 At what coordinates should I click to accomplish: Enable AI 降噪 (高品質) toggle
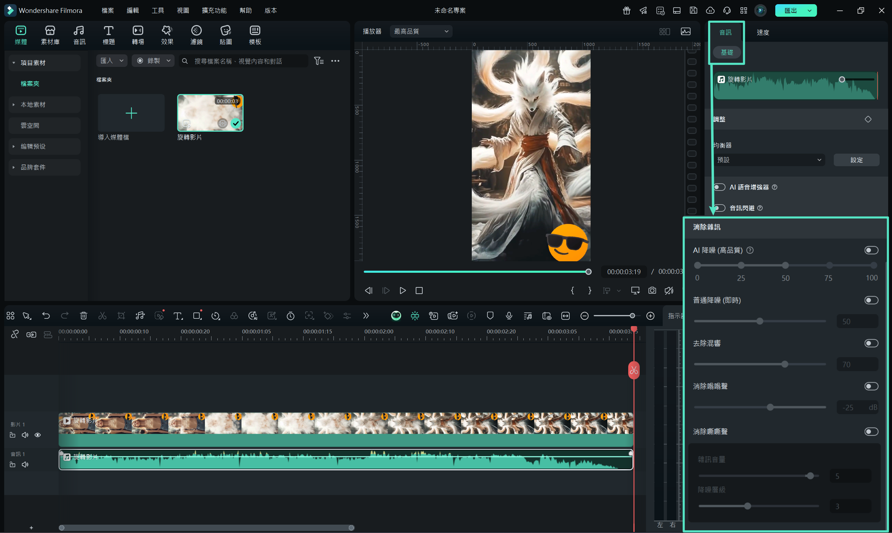pos(871,250)
